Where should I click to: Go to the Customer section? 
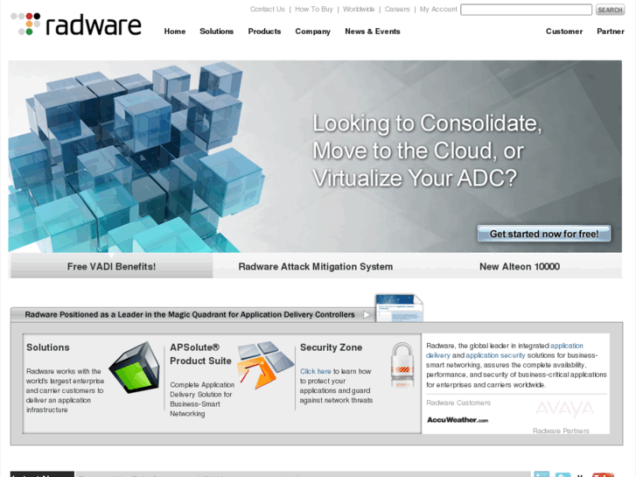tap(563, 32)
